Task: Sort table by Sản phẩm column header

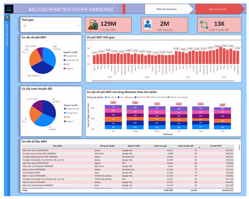Action: click(x=58, y=146)
